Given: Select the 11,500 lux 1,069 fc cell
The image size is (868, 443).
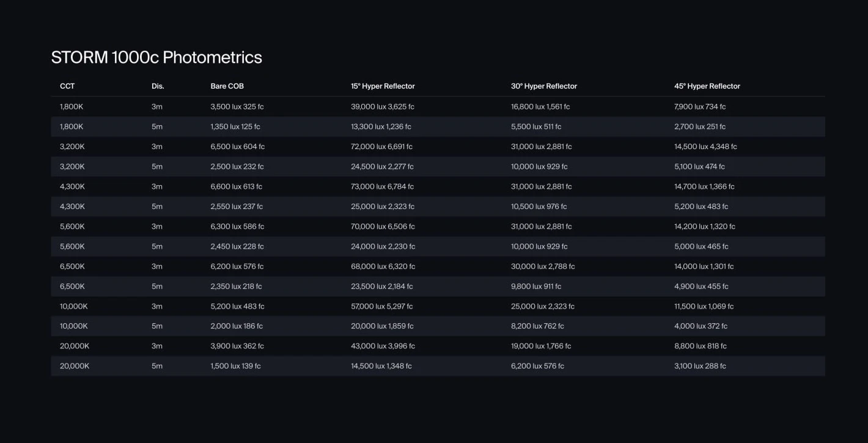Looking at the screenshot, I should tap(704, 307).
